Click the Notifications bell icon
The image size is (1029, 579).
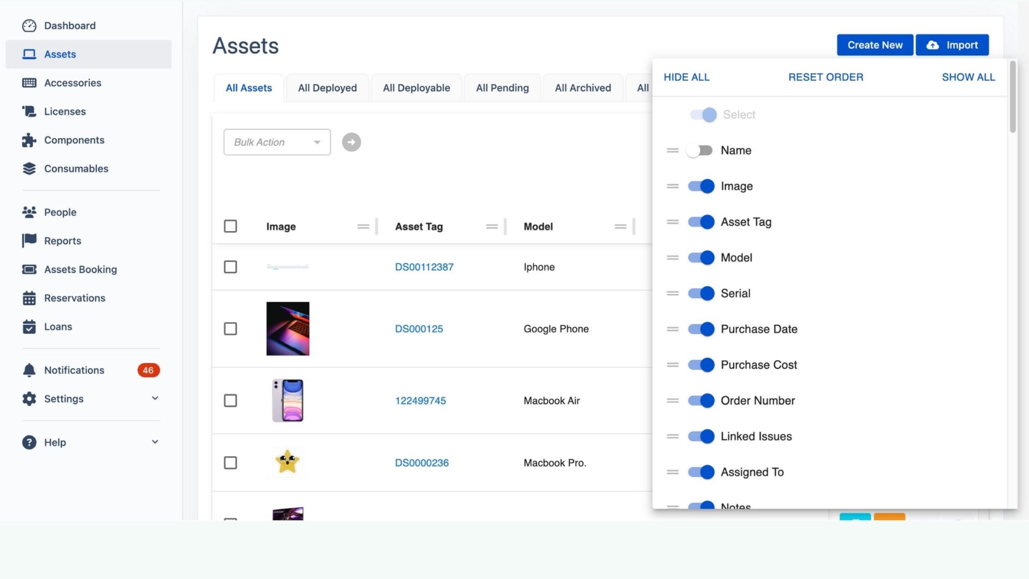[29, 370]
